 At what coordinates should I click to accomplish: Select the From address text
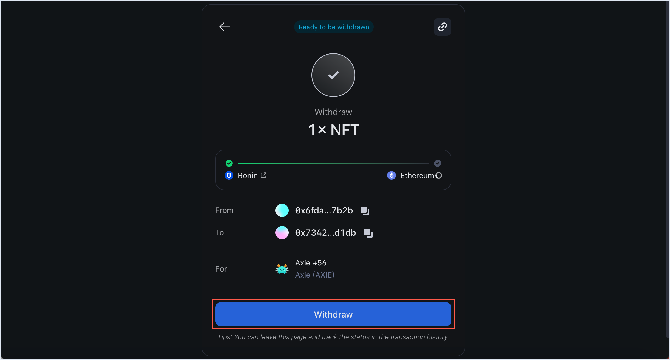pyautogui.click(x=323, y=210)
